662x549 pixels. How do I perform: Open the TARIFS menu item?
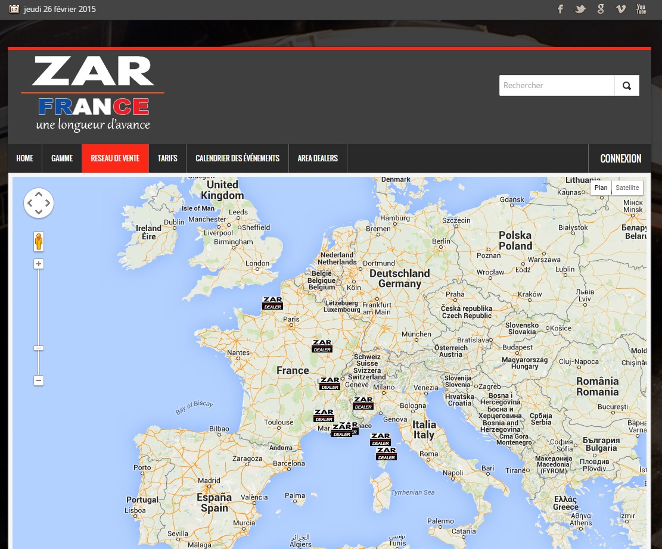pos(167,158)
